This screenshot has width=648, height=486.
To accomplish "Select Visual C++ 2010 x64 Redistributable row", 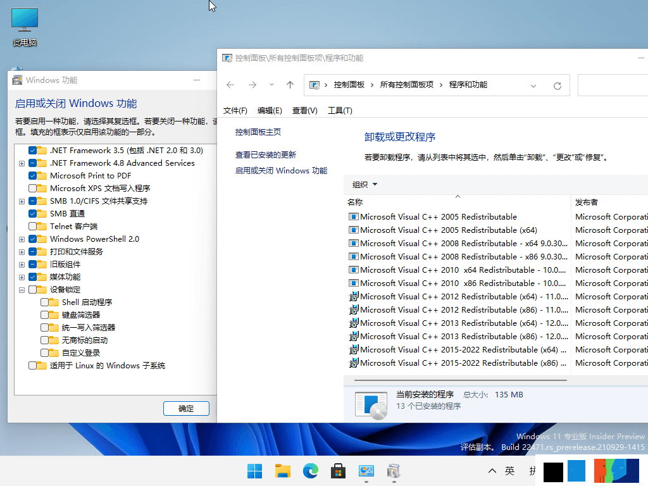I will pyautogui.click(x=458, y=270).
